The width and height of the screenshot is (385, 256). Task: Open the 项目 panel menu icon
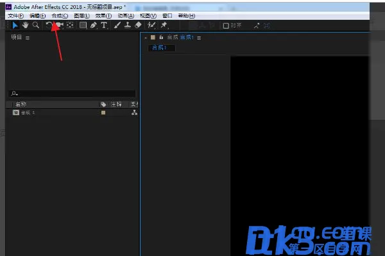point(28,38)
